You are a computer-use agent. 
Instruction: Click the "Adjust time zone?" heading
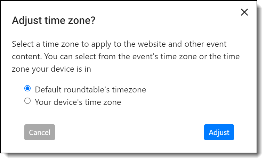(x=54, y=21)
